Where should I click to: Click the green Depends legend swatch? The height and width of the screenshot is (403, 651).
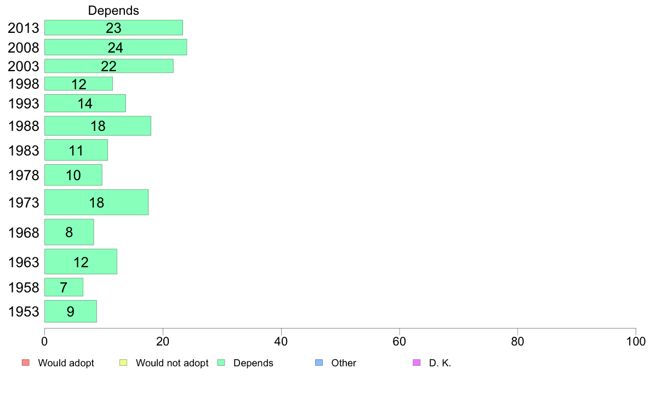(221, 362)
